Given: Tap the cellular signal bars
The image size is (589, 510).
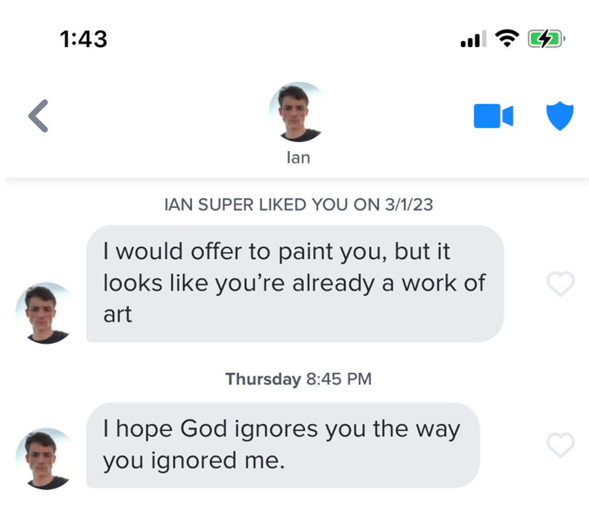Looking at the screenshot, I should [x=473, y=39].
